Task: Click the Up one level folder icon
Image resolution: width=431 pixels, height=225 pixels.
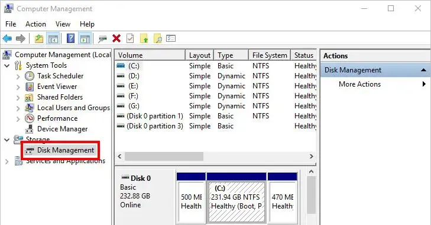Action: 39,39
